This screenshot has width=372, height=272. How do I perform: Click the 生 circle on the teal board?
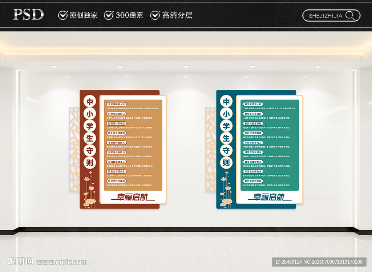pyautogui.click(x=226, y=138)
